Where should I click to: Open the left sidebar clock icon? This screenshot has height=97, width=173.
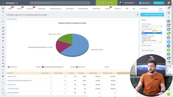pyautogui.click(x=3, y=50)
